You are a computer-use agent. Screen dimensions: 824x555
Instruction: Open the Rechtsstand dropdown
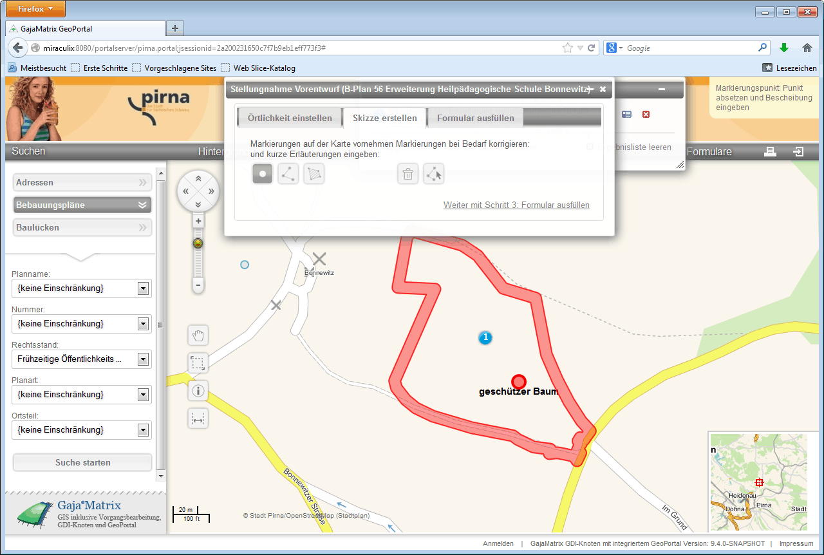pos(143,359)
